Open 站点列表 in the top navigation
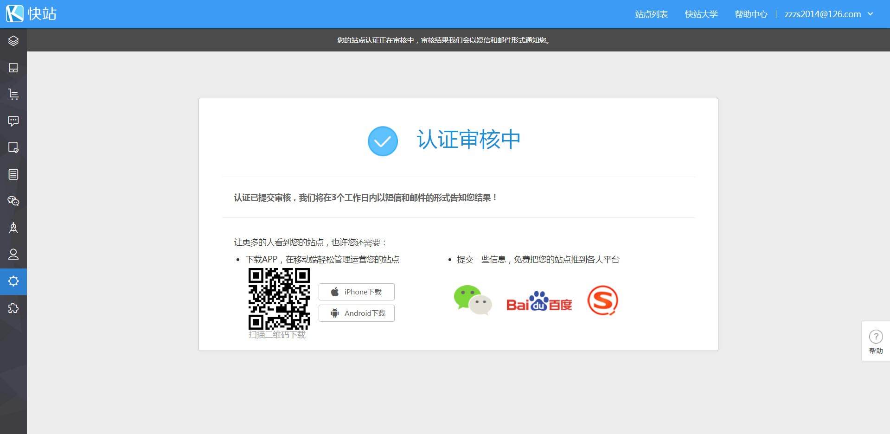Image resolution: width=890 pixels, height=434 pixels. point(651,14)
